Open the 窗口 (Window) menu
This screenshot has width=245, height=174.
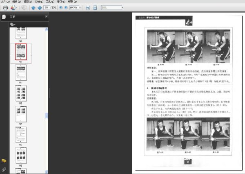tap(61, 2)
